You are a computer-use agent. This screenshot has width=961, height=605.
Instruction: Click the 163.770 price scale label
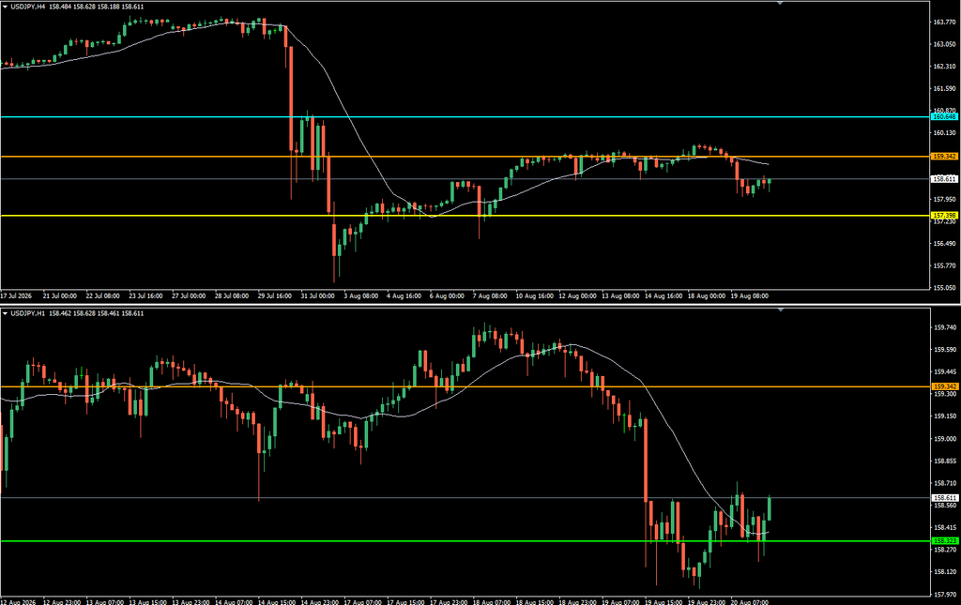click(x=944, y=23)
